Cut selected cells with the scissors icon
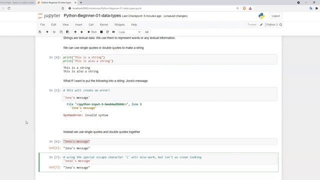 [54, 32]
